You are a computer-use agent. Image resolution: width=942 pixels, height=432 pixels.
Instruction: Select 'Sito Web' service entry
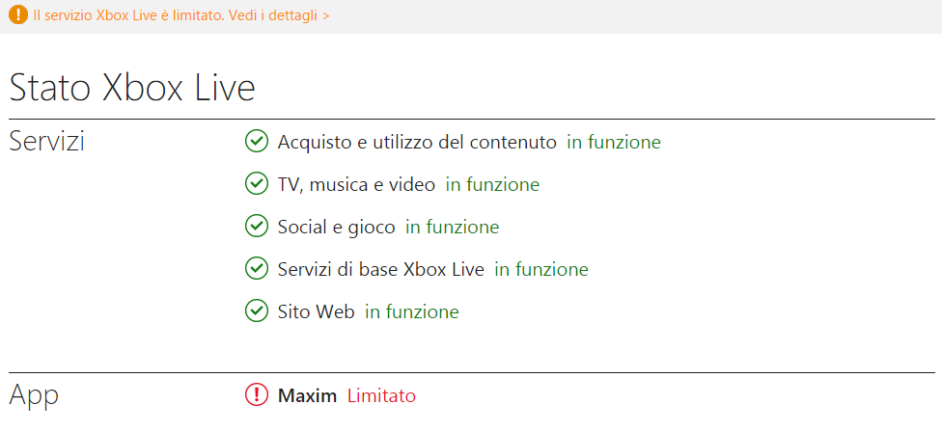click(316, 312)
